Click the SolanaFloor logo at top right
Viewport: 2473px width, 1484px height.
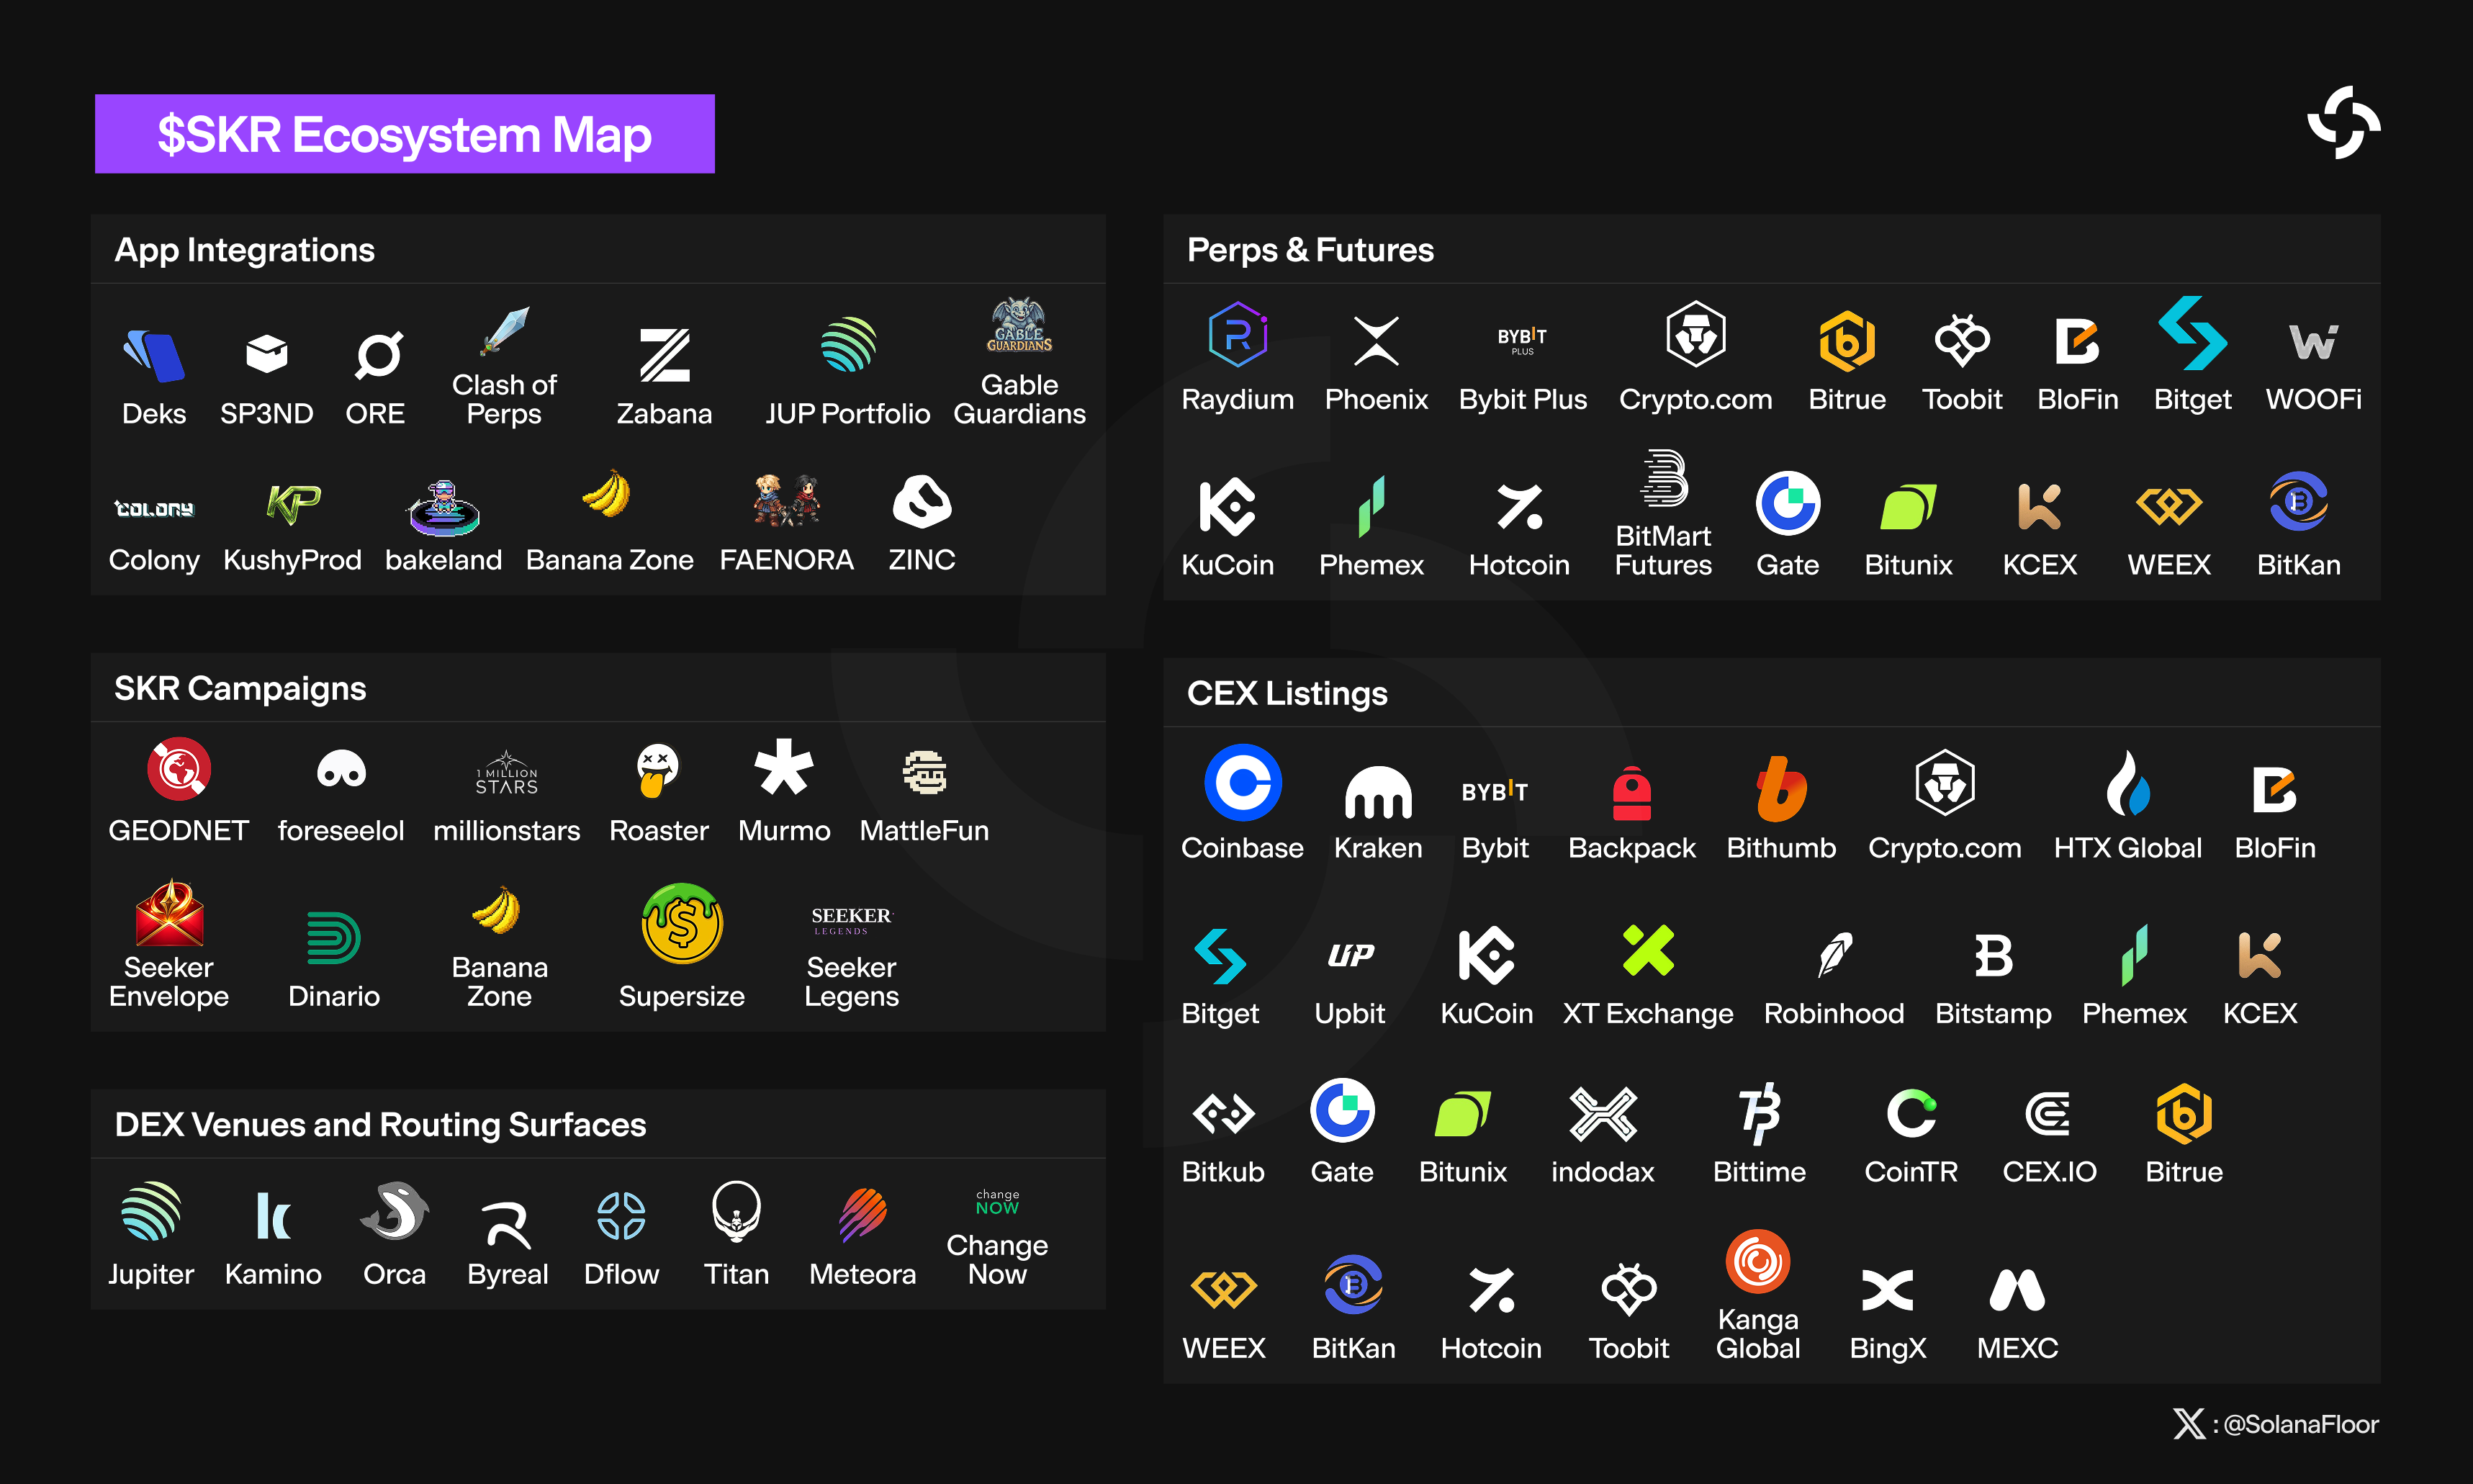[2344, 123]
